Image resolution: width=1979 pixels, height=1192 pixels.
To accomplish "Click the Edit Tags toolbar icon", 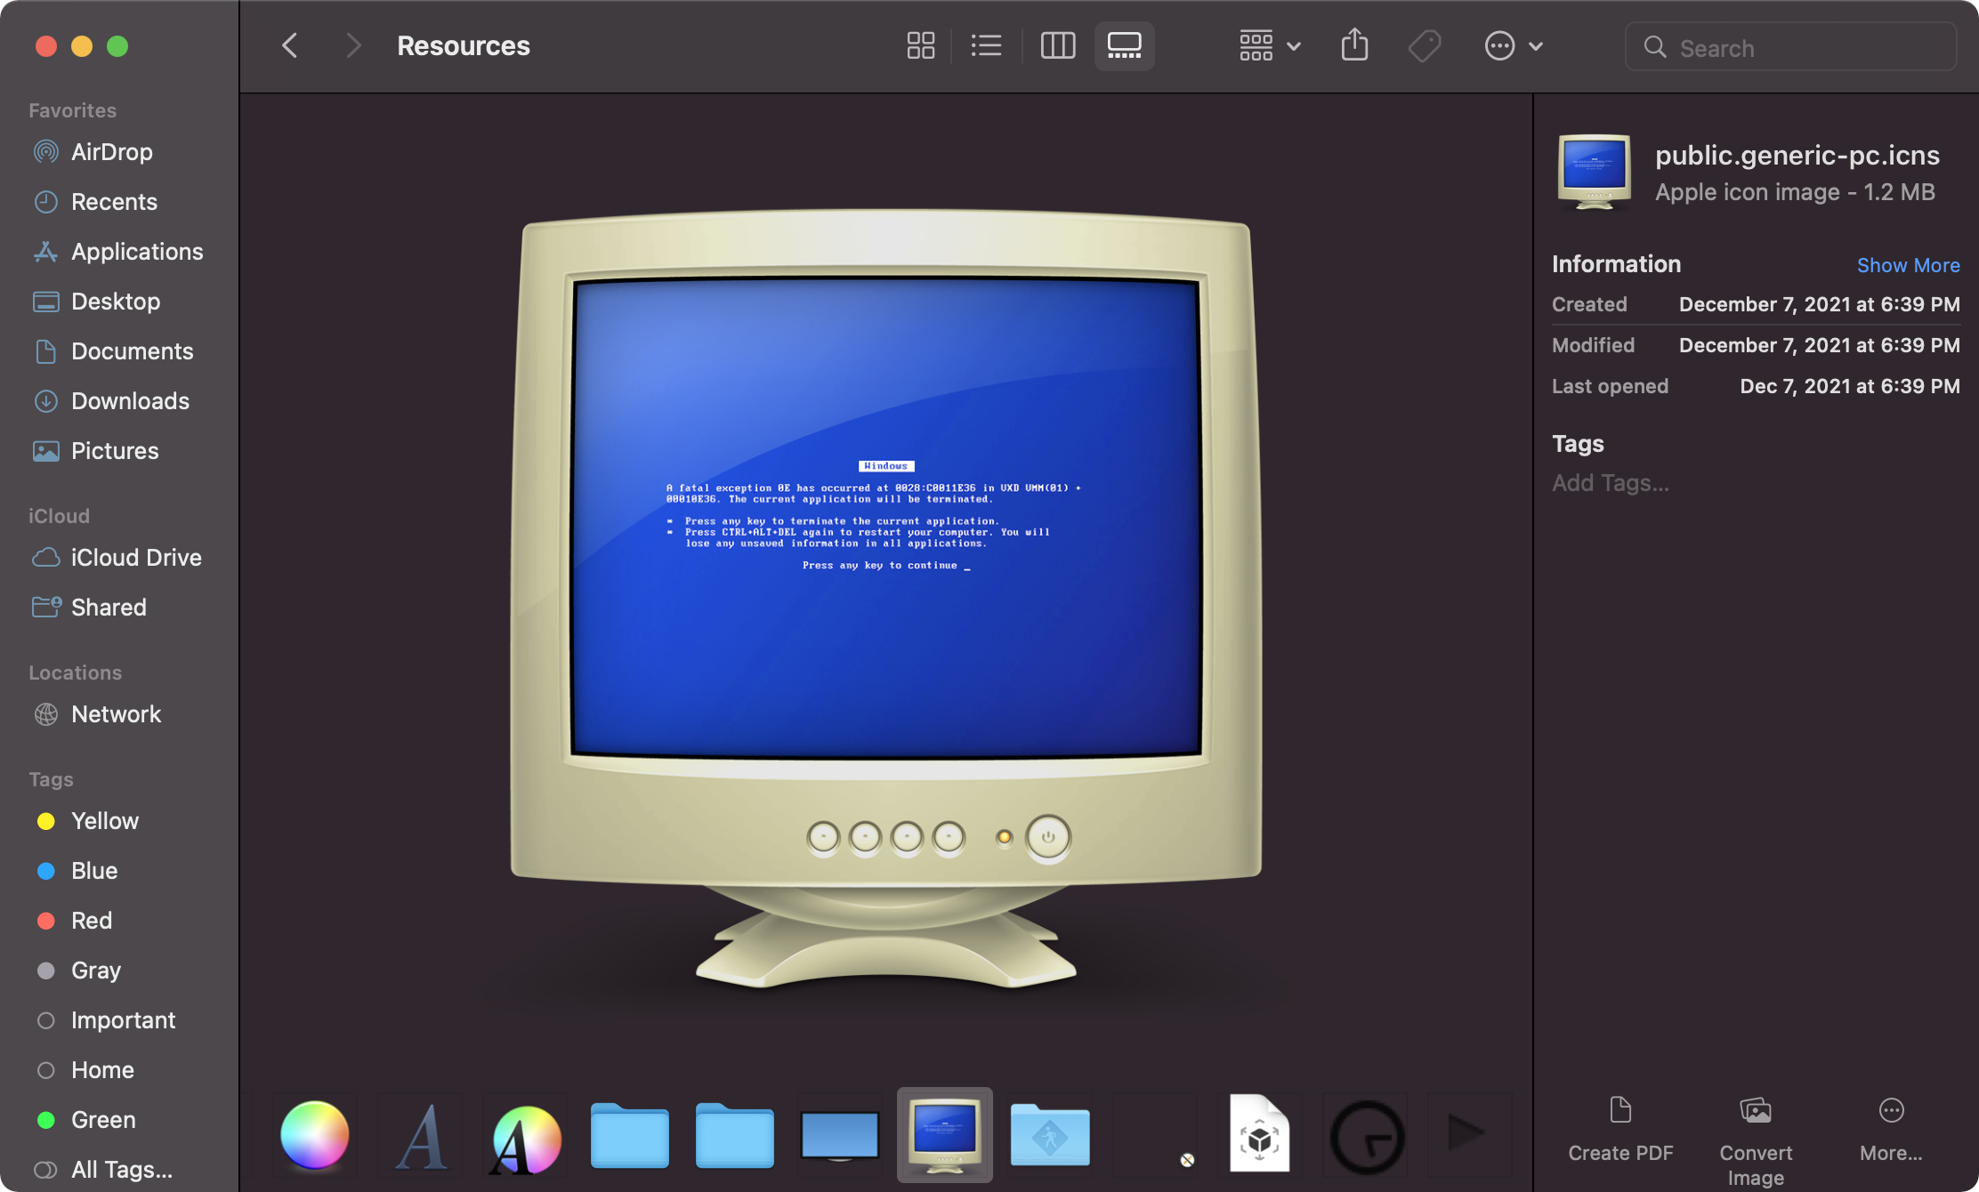I will pos(1425,45).
